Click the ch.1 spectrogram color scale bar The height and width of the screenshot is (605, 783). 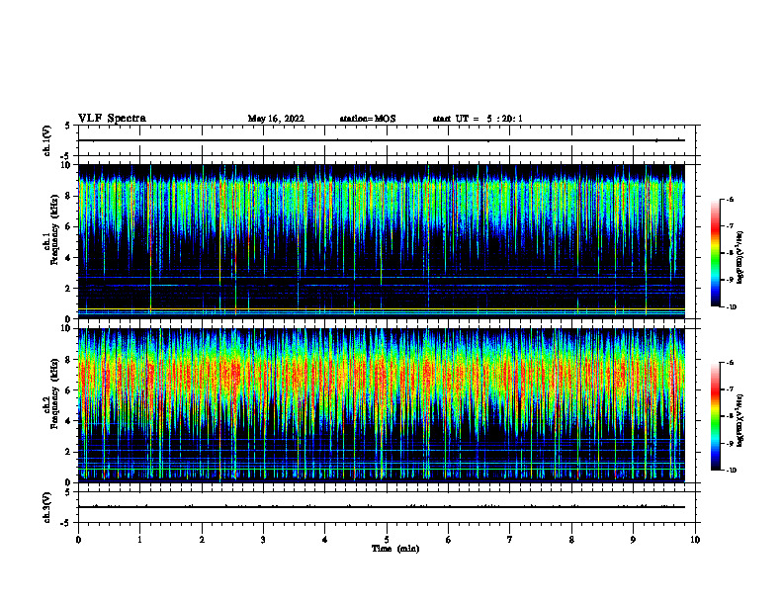point(715,253)
